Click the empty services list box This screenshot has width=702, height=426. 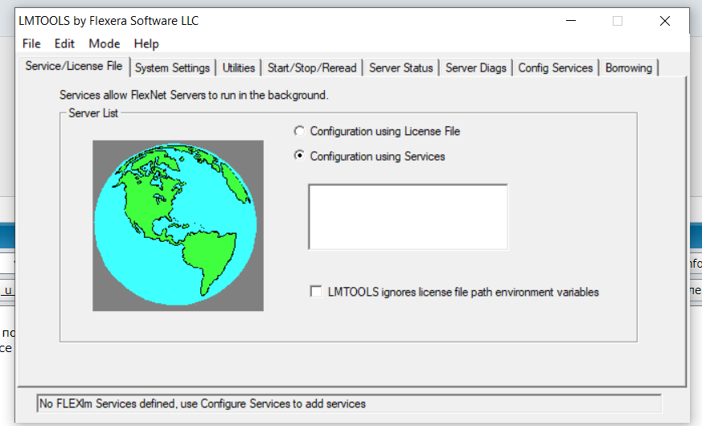coord(408,217)
